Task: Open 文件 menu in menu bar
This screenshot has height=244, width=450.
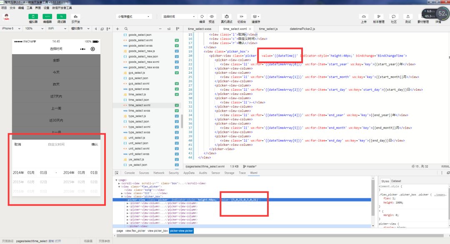Action: 12,8
